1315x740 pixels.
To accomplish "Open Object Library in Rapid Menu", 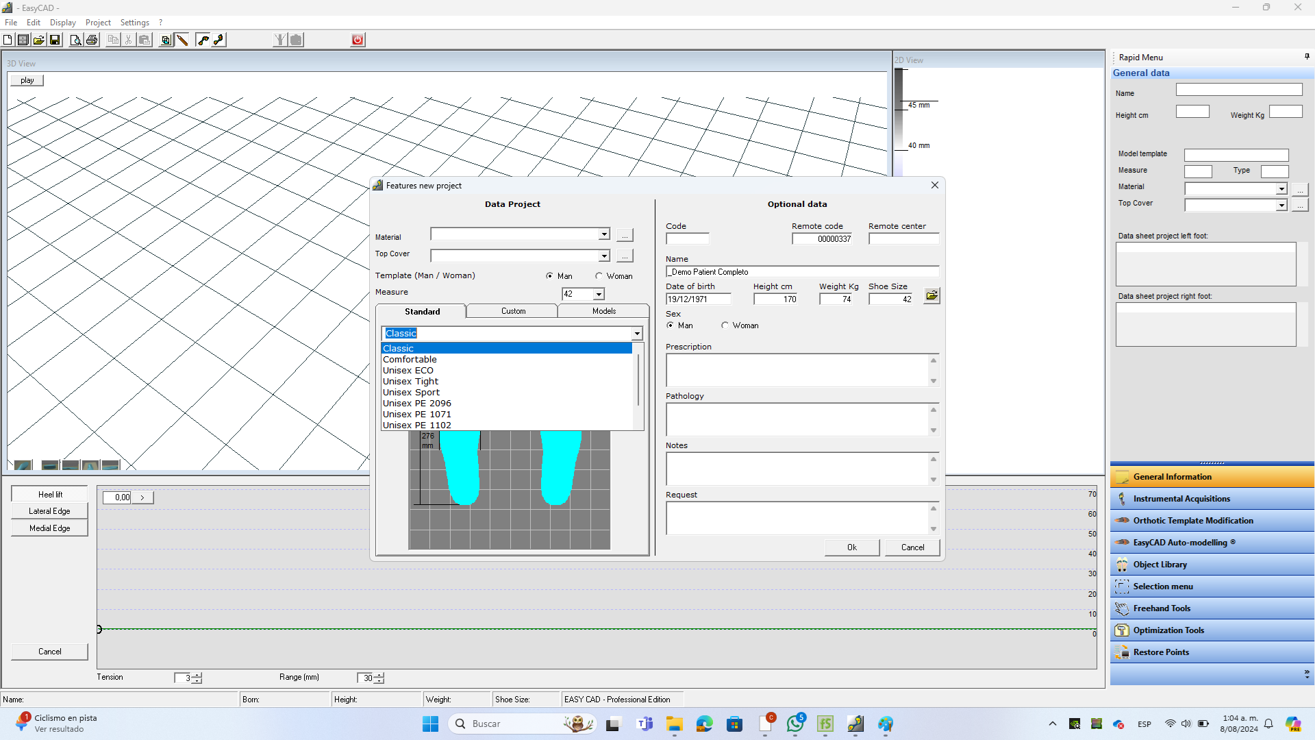I will click(x=1160, y=565).
